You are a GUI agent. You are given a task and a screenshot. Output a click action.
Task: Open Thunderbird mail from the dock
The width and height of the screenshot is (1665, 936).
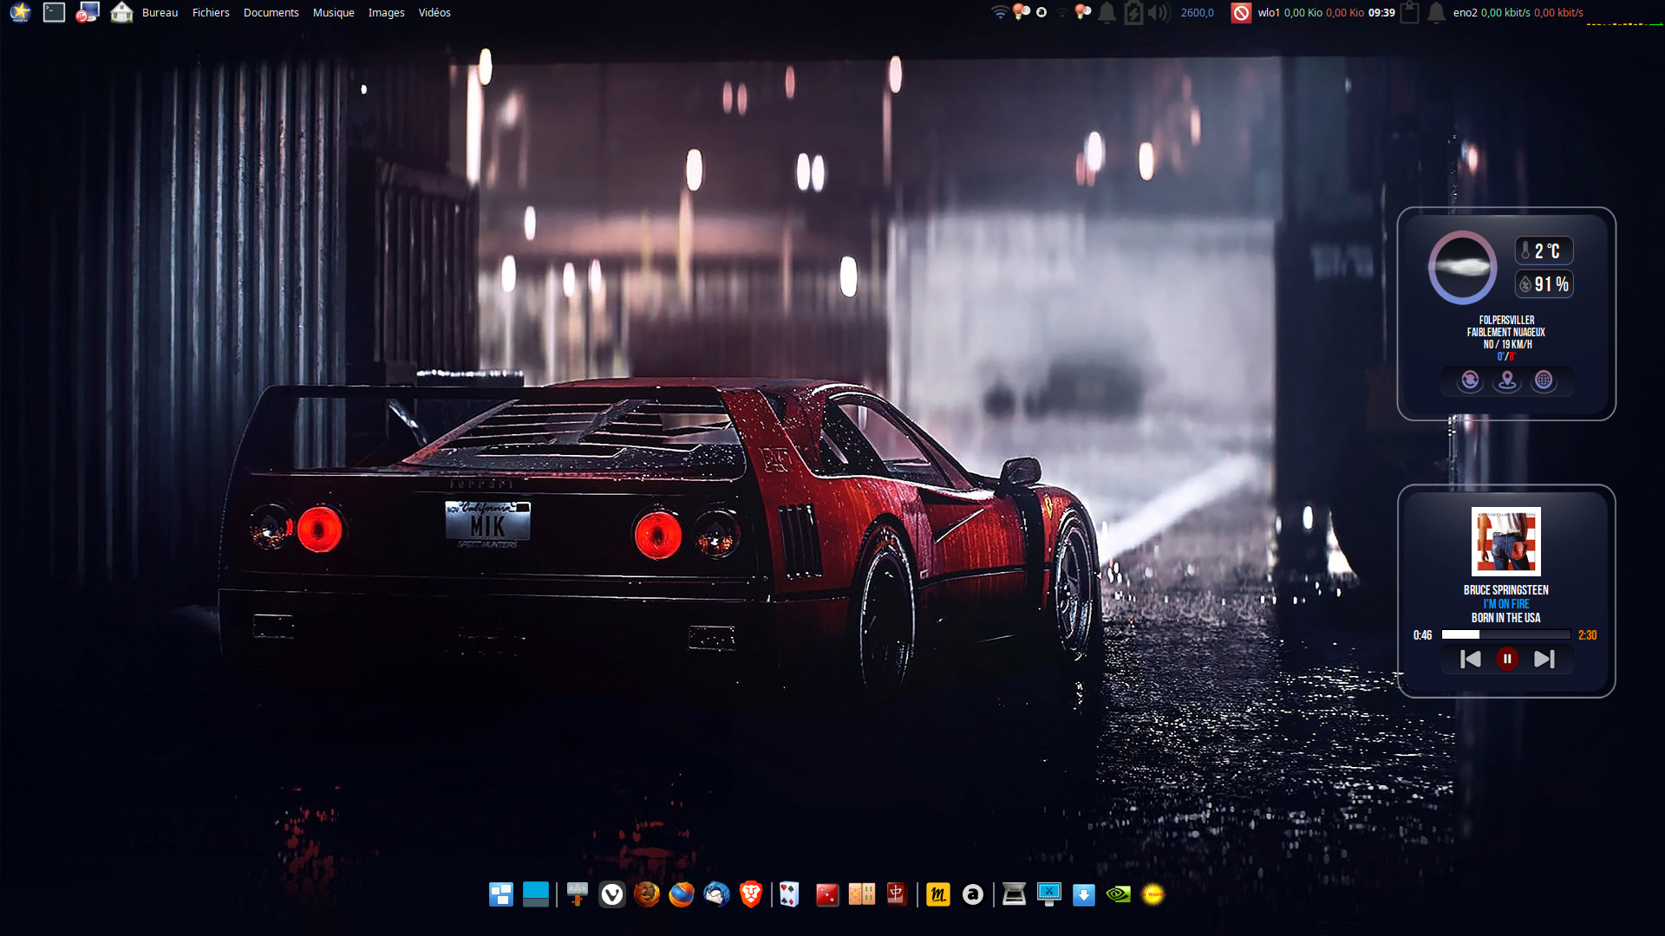tap(716, 894)
